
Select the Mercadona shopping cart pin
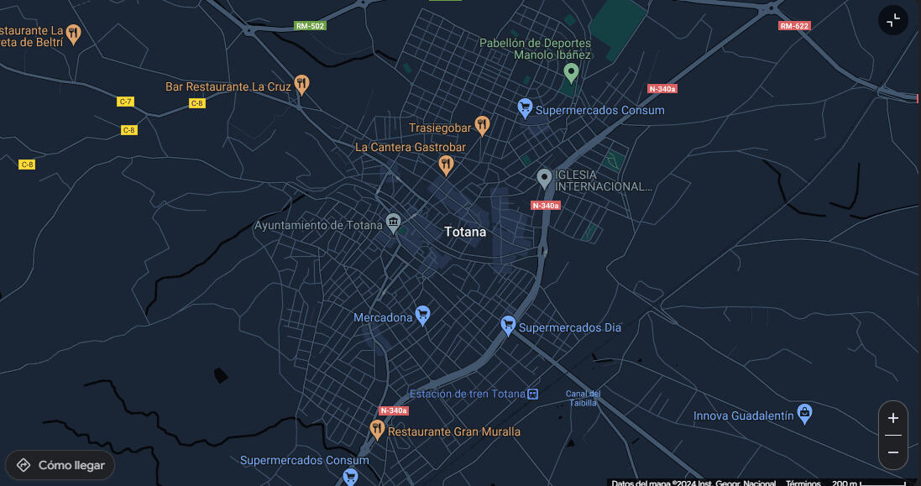point(422,316)
